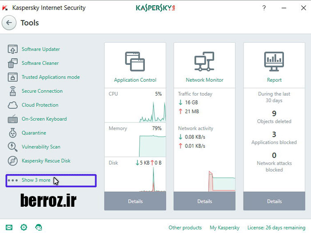Open Quarantine

click(34, 133)
